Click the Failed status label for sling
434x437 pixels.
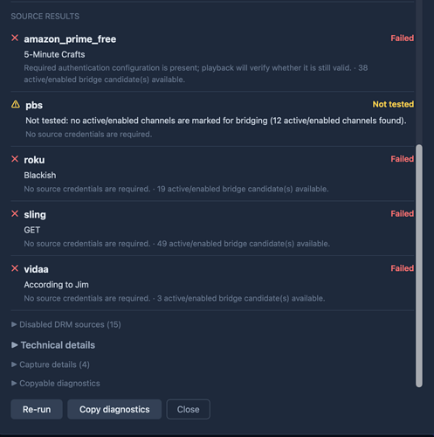pyautogui.click(x=402, y=214)
